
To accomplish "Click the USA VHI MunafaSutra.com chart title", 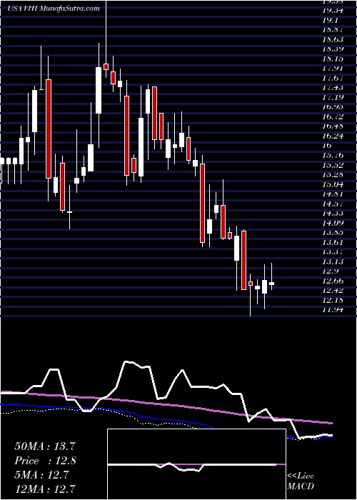I will pyautogui.click(x=54, y=9).
